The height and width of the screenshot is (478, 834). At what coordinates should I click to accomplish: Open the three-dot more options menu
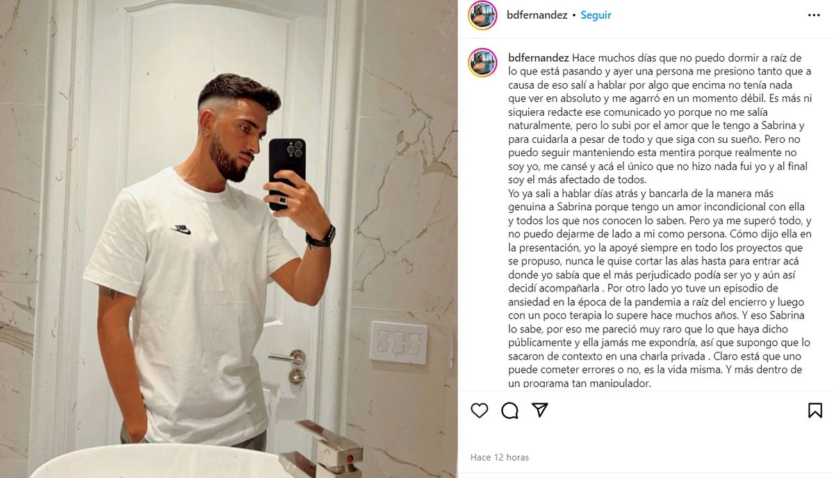pos(814,15)
